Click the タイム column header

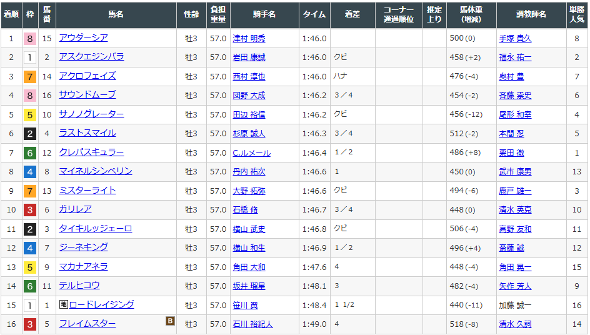314,14
